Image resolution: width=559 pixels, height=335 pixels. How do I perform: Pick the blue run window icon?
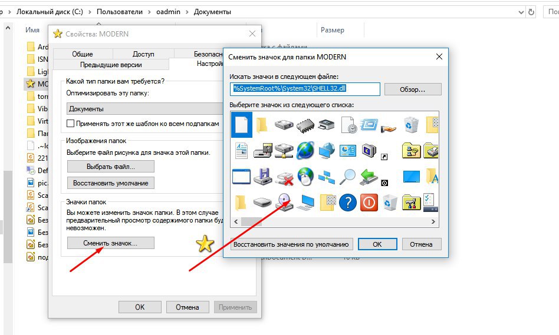(x=369, y=125)
